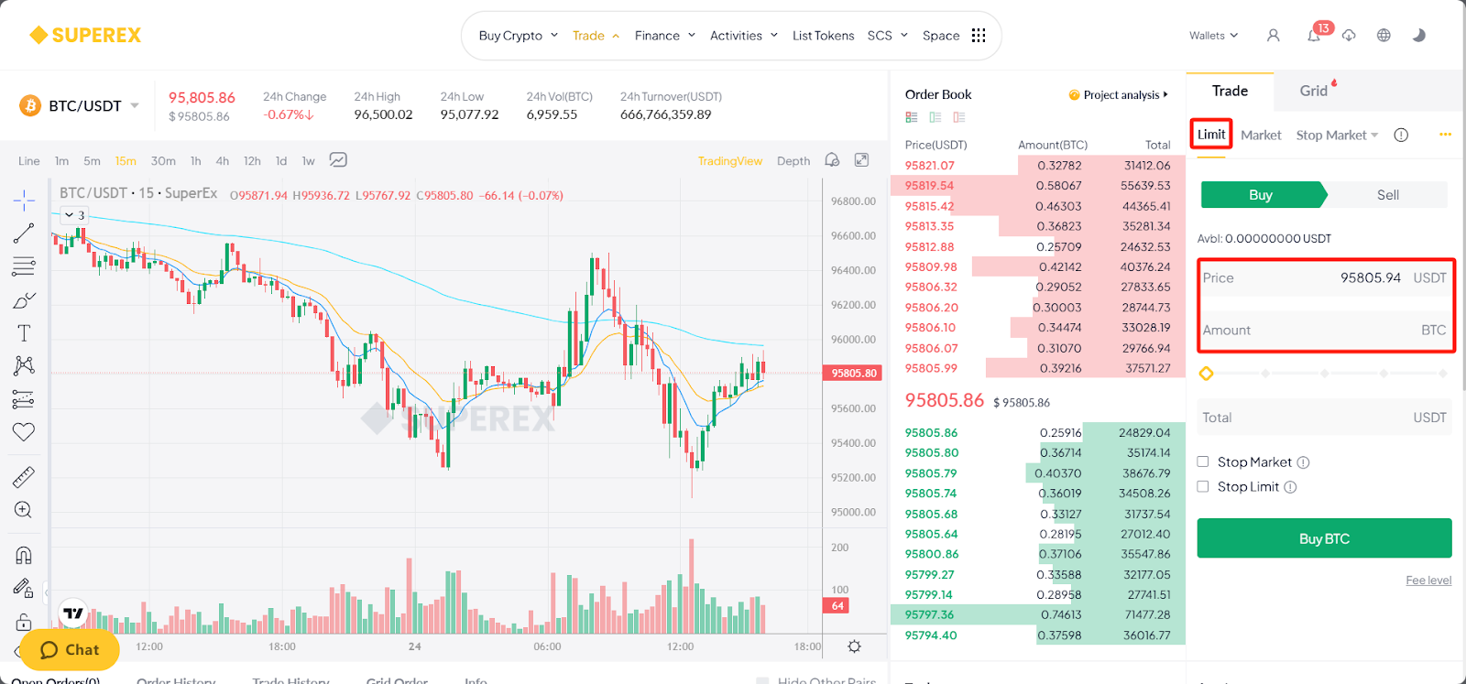Enable the Stop Market checkbox
Viewport: 1466px width, 684px height.
click(1203, 461)
